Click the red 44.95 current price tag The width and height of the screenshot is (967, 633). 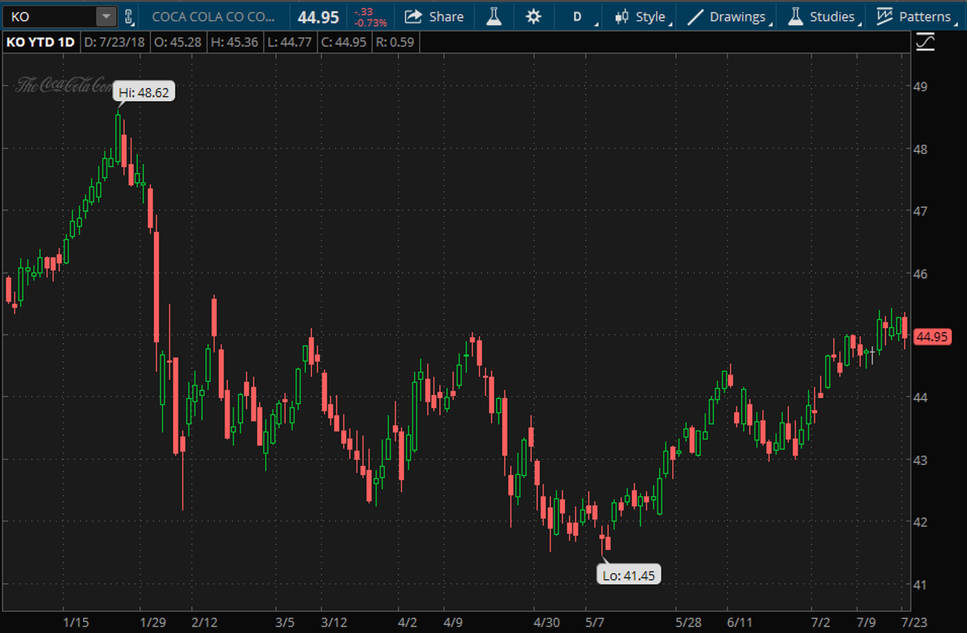tap(932, 337)
